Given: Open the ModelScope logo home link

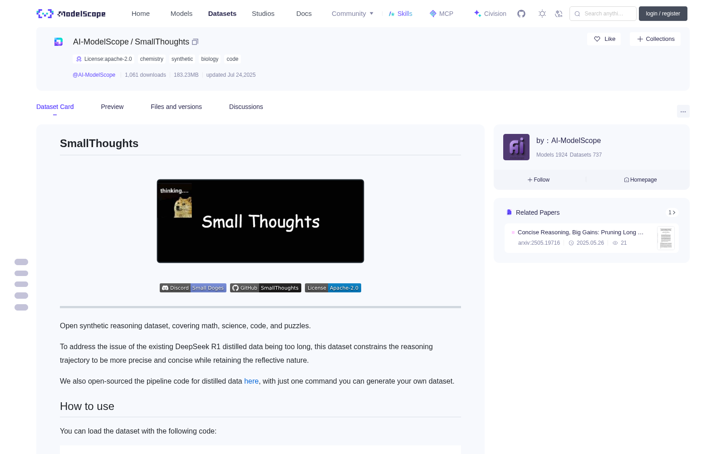Looking at the screenshot, I should tap(71, 14).
